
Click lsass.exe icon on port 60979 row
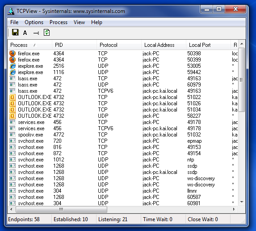click(x=13, y=85)
